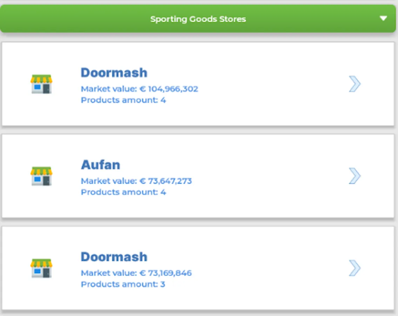Image resolution: width=398 pixels, height=316 pixels.
Task: Click the chevron on Doormash €73,169,846 card
Action: pos(355,268)
